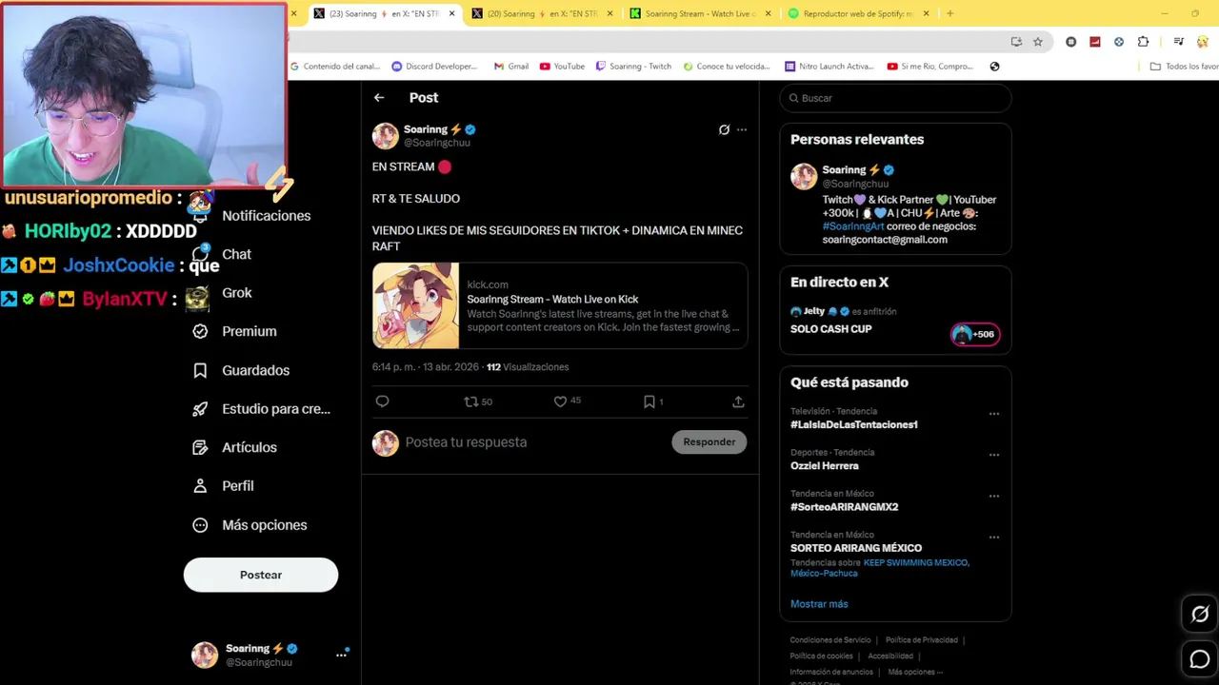Open Grok in the sidebar
This screenshot has height=685, width=1219.
[x=223, y=293]
